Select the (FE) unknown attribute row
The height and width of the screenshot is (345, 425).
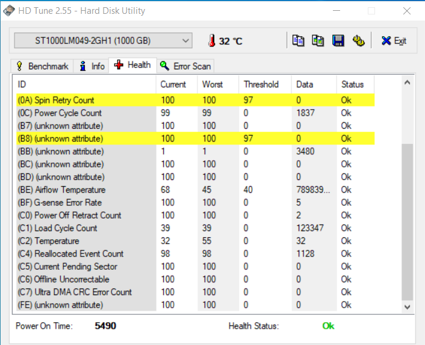pyautogui.click(x=196, y=305)
